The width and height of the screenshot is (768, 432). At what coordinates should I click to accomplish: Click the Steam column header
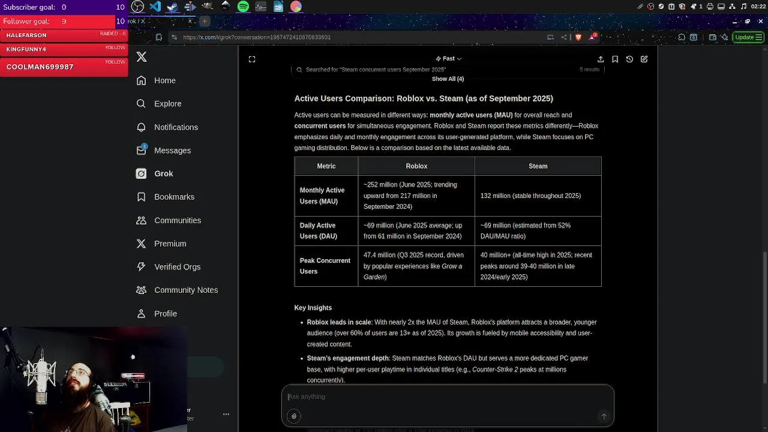tap(538, 166)
